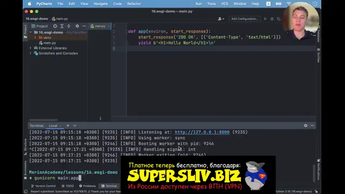This screenshot has width=345, height=194.
Task: Toggle the Project side tab
Action: 25,31
